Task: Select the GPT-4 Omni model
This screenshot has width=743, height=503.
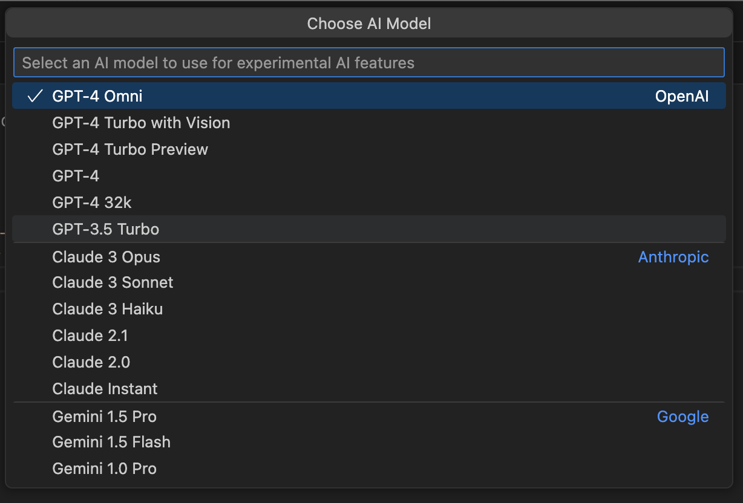Action: point(99,95)
